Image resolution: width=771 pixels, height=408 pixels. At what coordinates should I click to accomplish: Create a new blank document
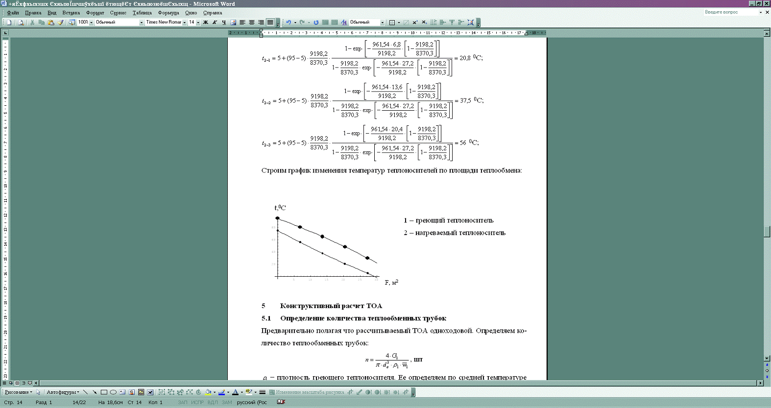pos(9,23)
